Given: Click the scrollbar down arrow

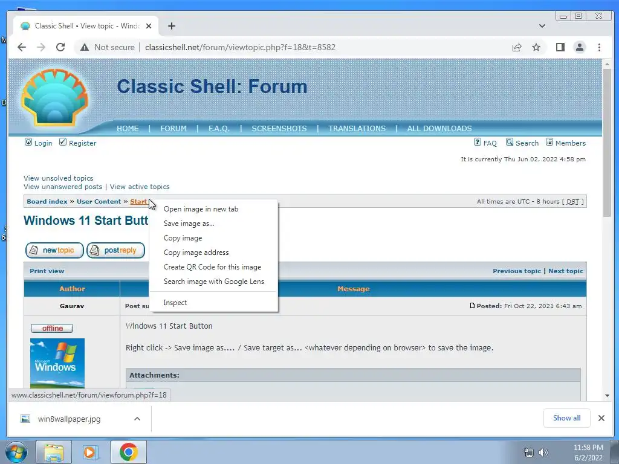Looking at the screenshot, I should coord(607,396).
